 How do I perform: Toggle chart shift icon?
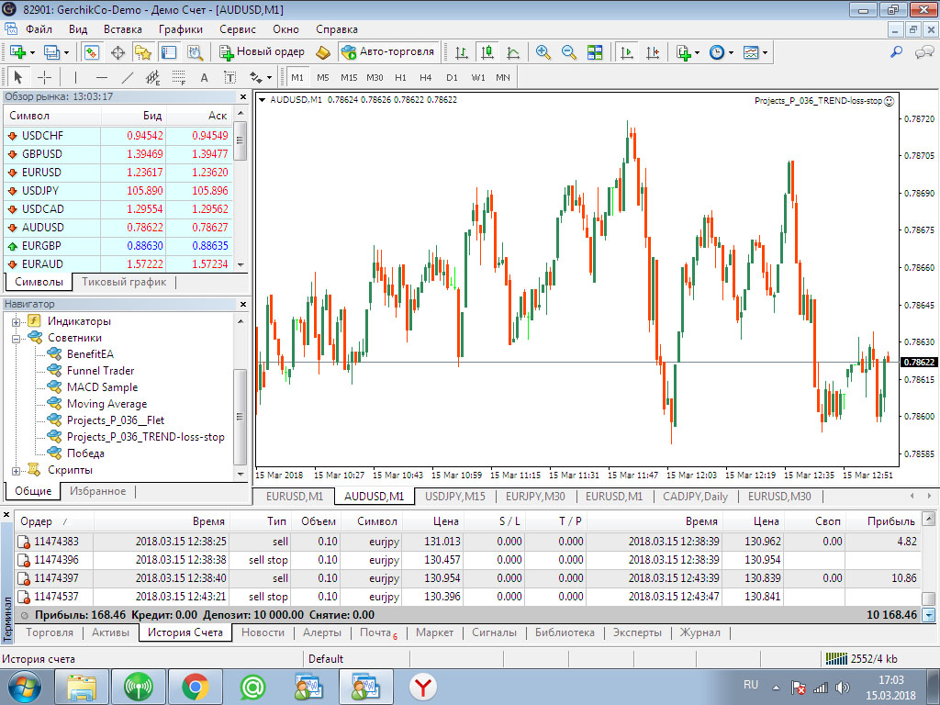point(653,52)
